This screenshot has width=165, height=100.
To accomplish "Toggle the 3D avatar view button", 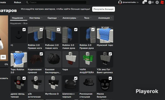I will pos(3,57).
